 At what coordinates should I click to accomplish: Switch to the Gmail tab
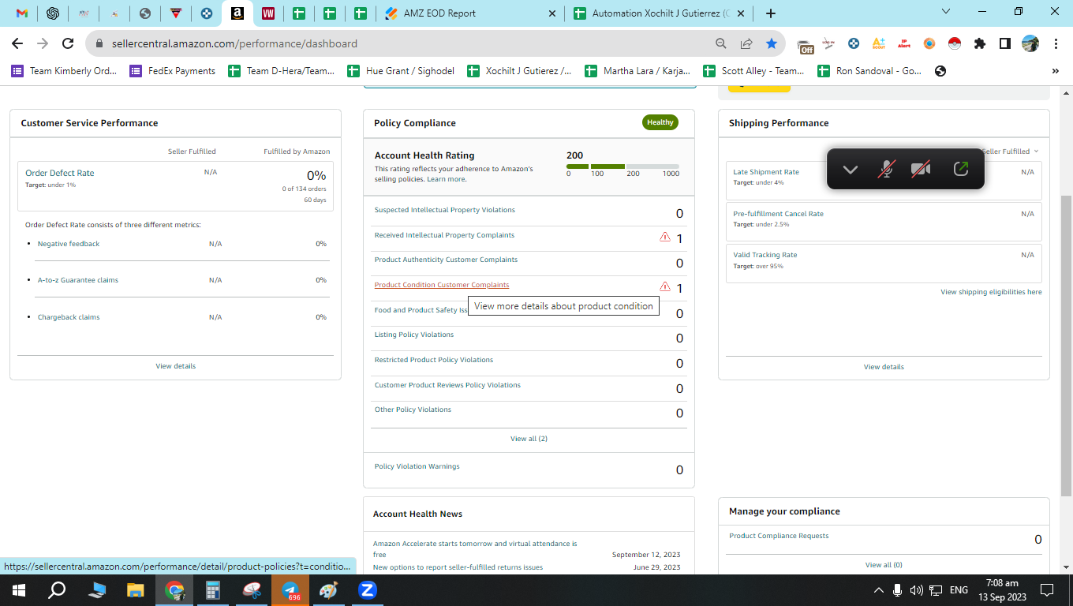click(x=22, y=13)
